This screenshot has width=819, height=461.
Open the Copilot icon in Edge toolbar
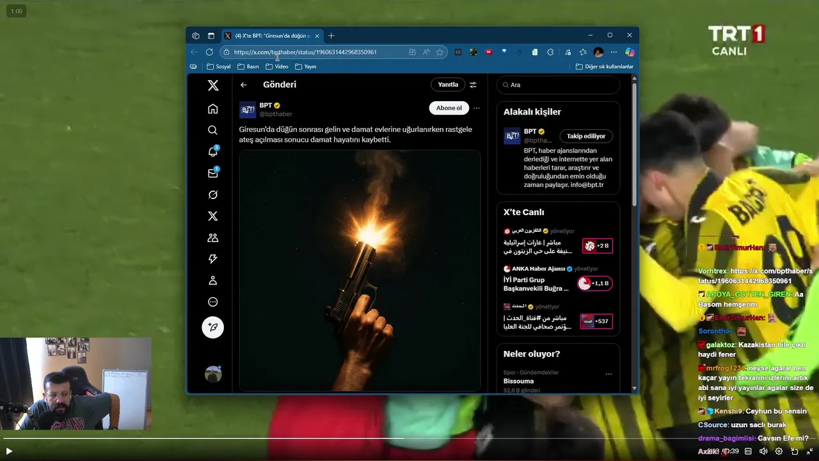(630, 52)
